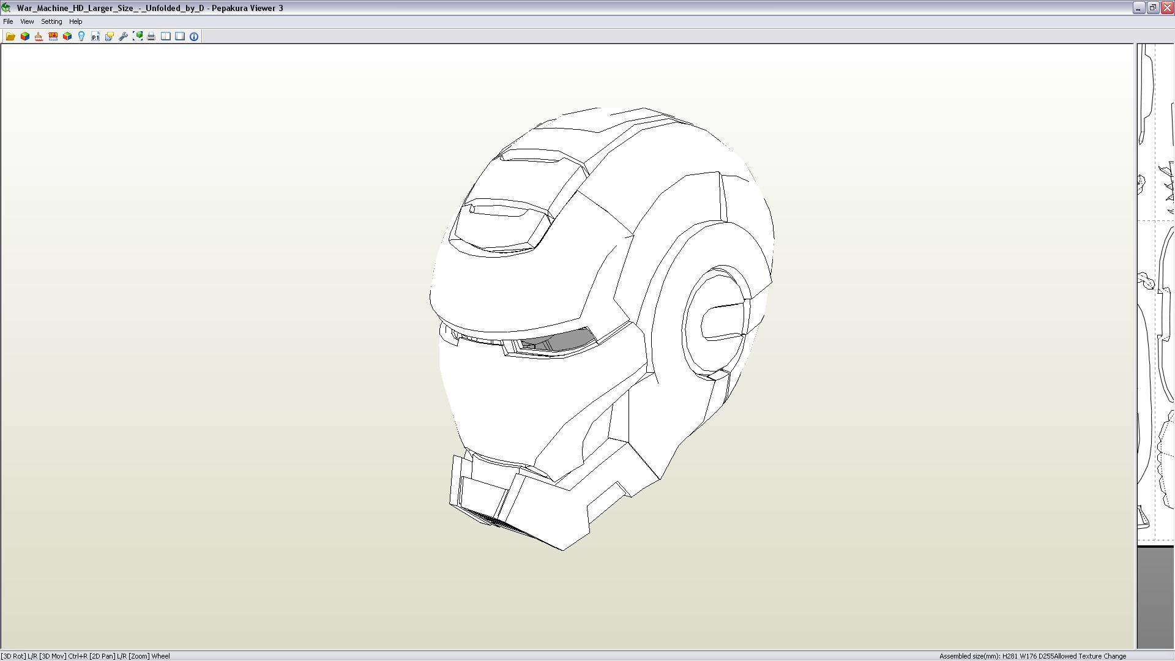Toggle the light bulb lighting icon
Screen dimensions: 1175x661
click(x=81, y=37)
